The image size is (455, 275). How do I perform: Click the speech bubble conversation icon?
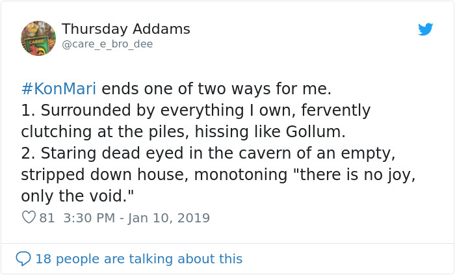23,259
